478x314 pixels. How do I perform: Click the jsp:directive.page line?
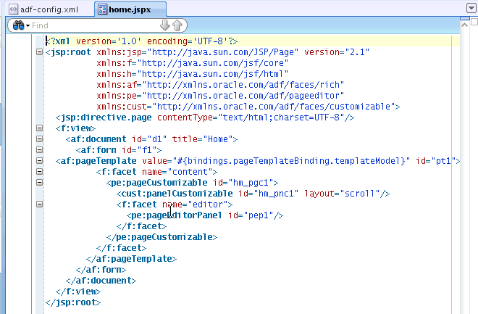point(205,117)
